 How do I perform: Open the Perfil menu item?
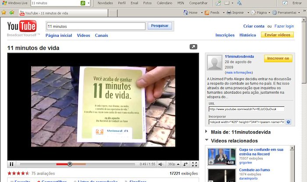click(122, 3)
